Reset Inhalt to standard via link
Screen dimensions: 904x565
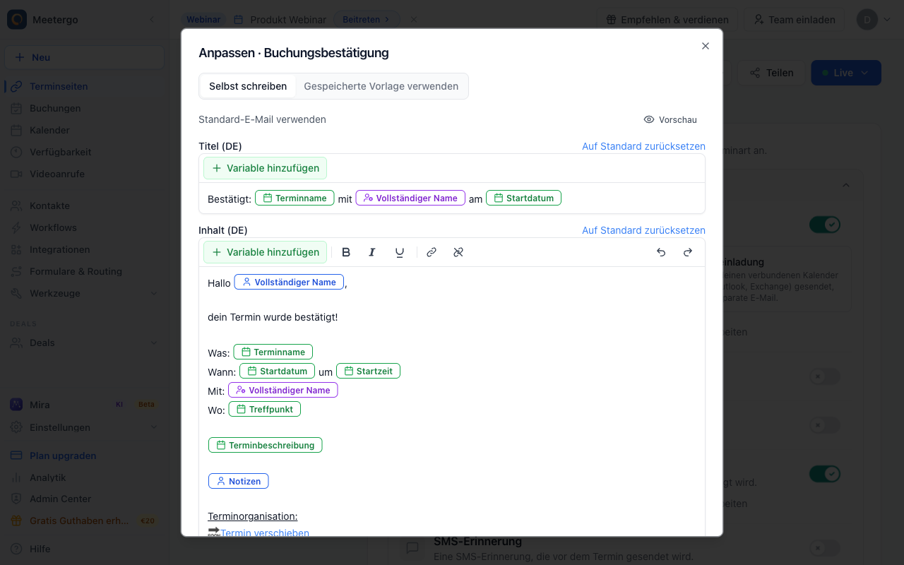[643, 230]
